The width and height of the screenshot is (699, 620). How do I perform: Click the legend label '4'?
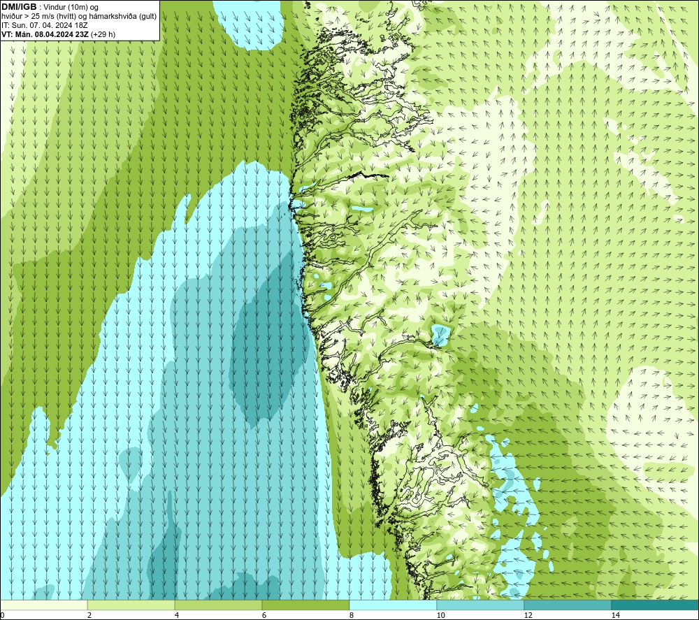[177, 615]
